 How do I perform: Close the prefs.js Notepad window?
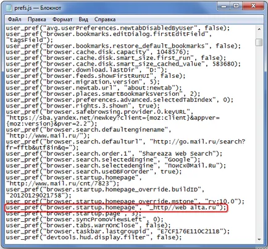pyautogui.click(x=253, y=6)
